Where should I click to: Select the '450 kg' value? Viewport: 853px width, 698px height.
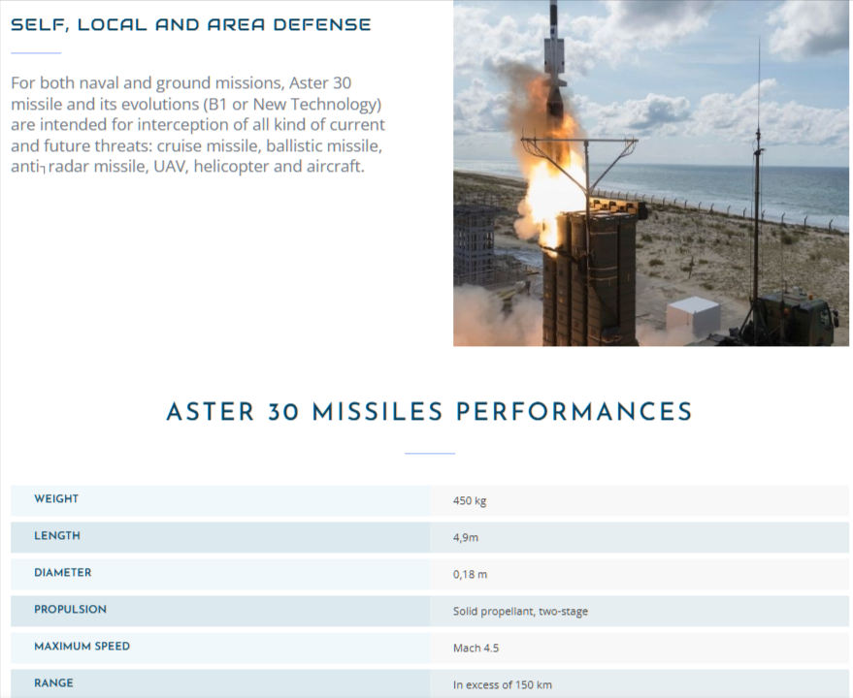click(470, 500)
